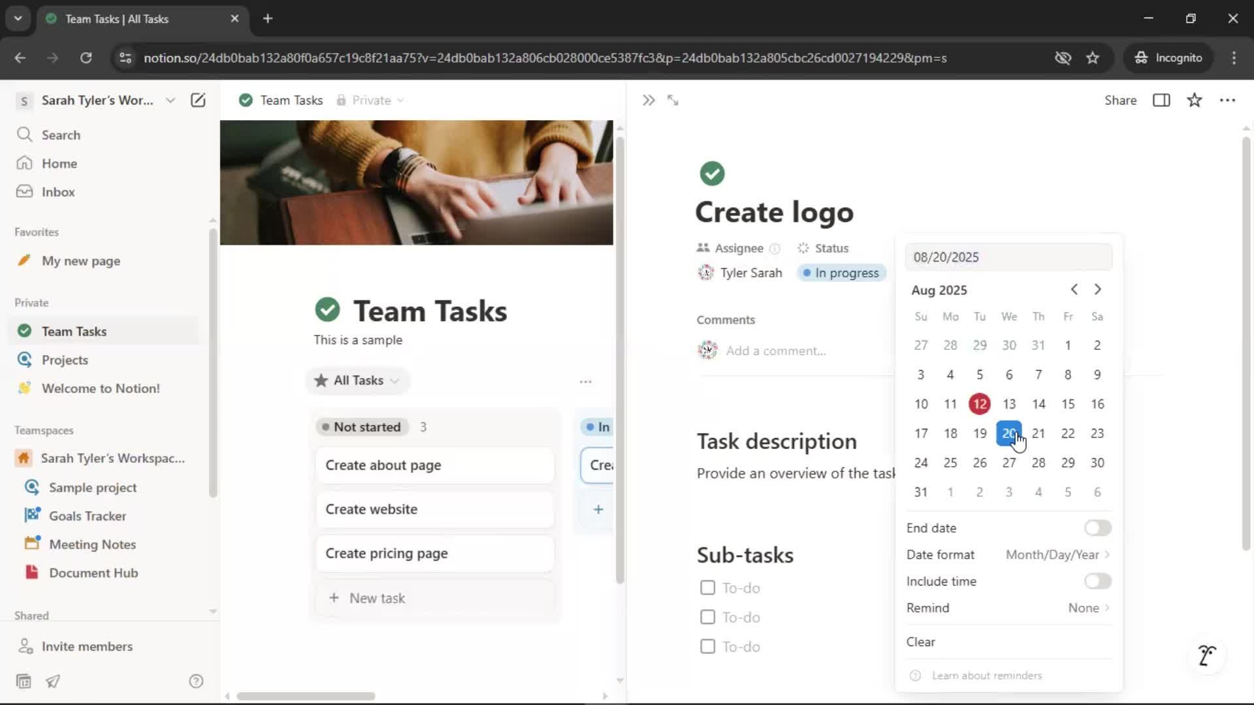1254x705 pixels.
Task: Open Document Hub in the teamspace
Action: click(x=93, y=573)
